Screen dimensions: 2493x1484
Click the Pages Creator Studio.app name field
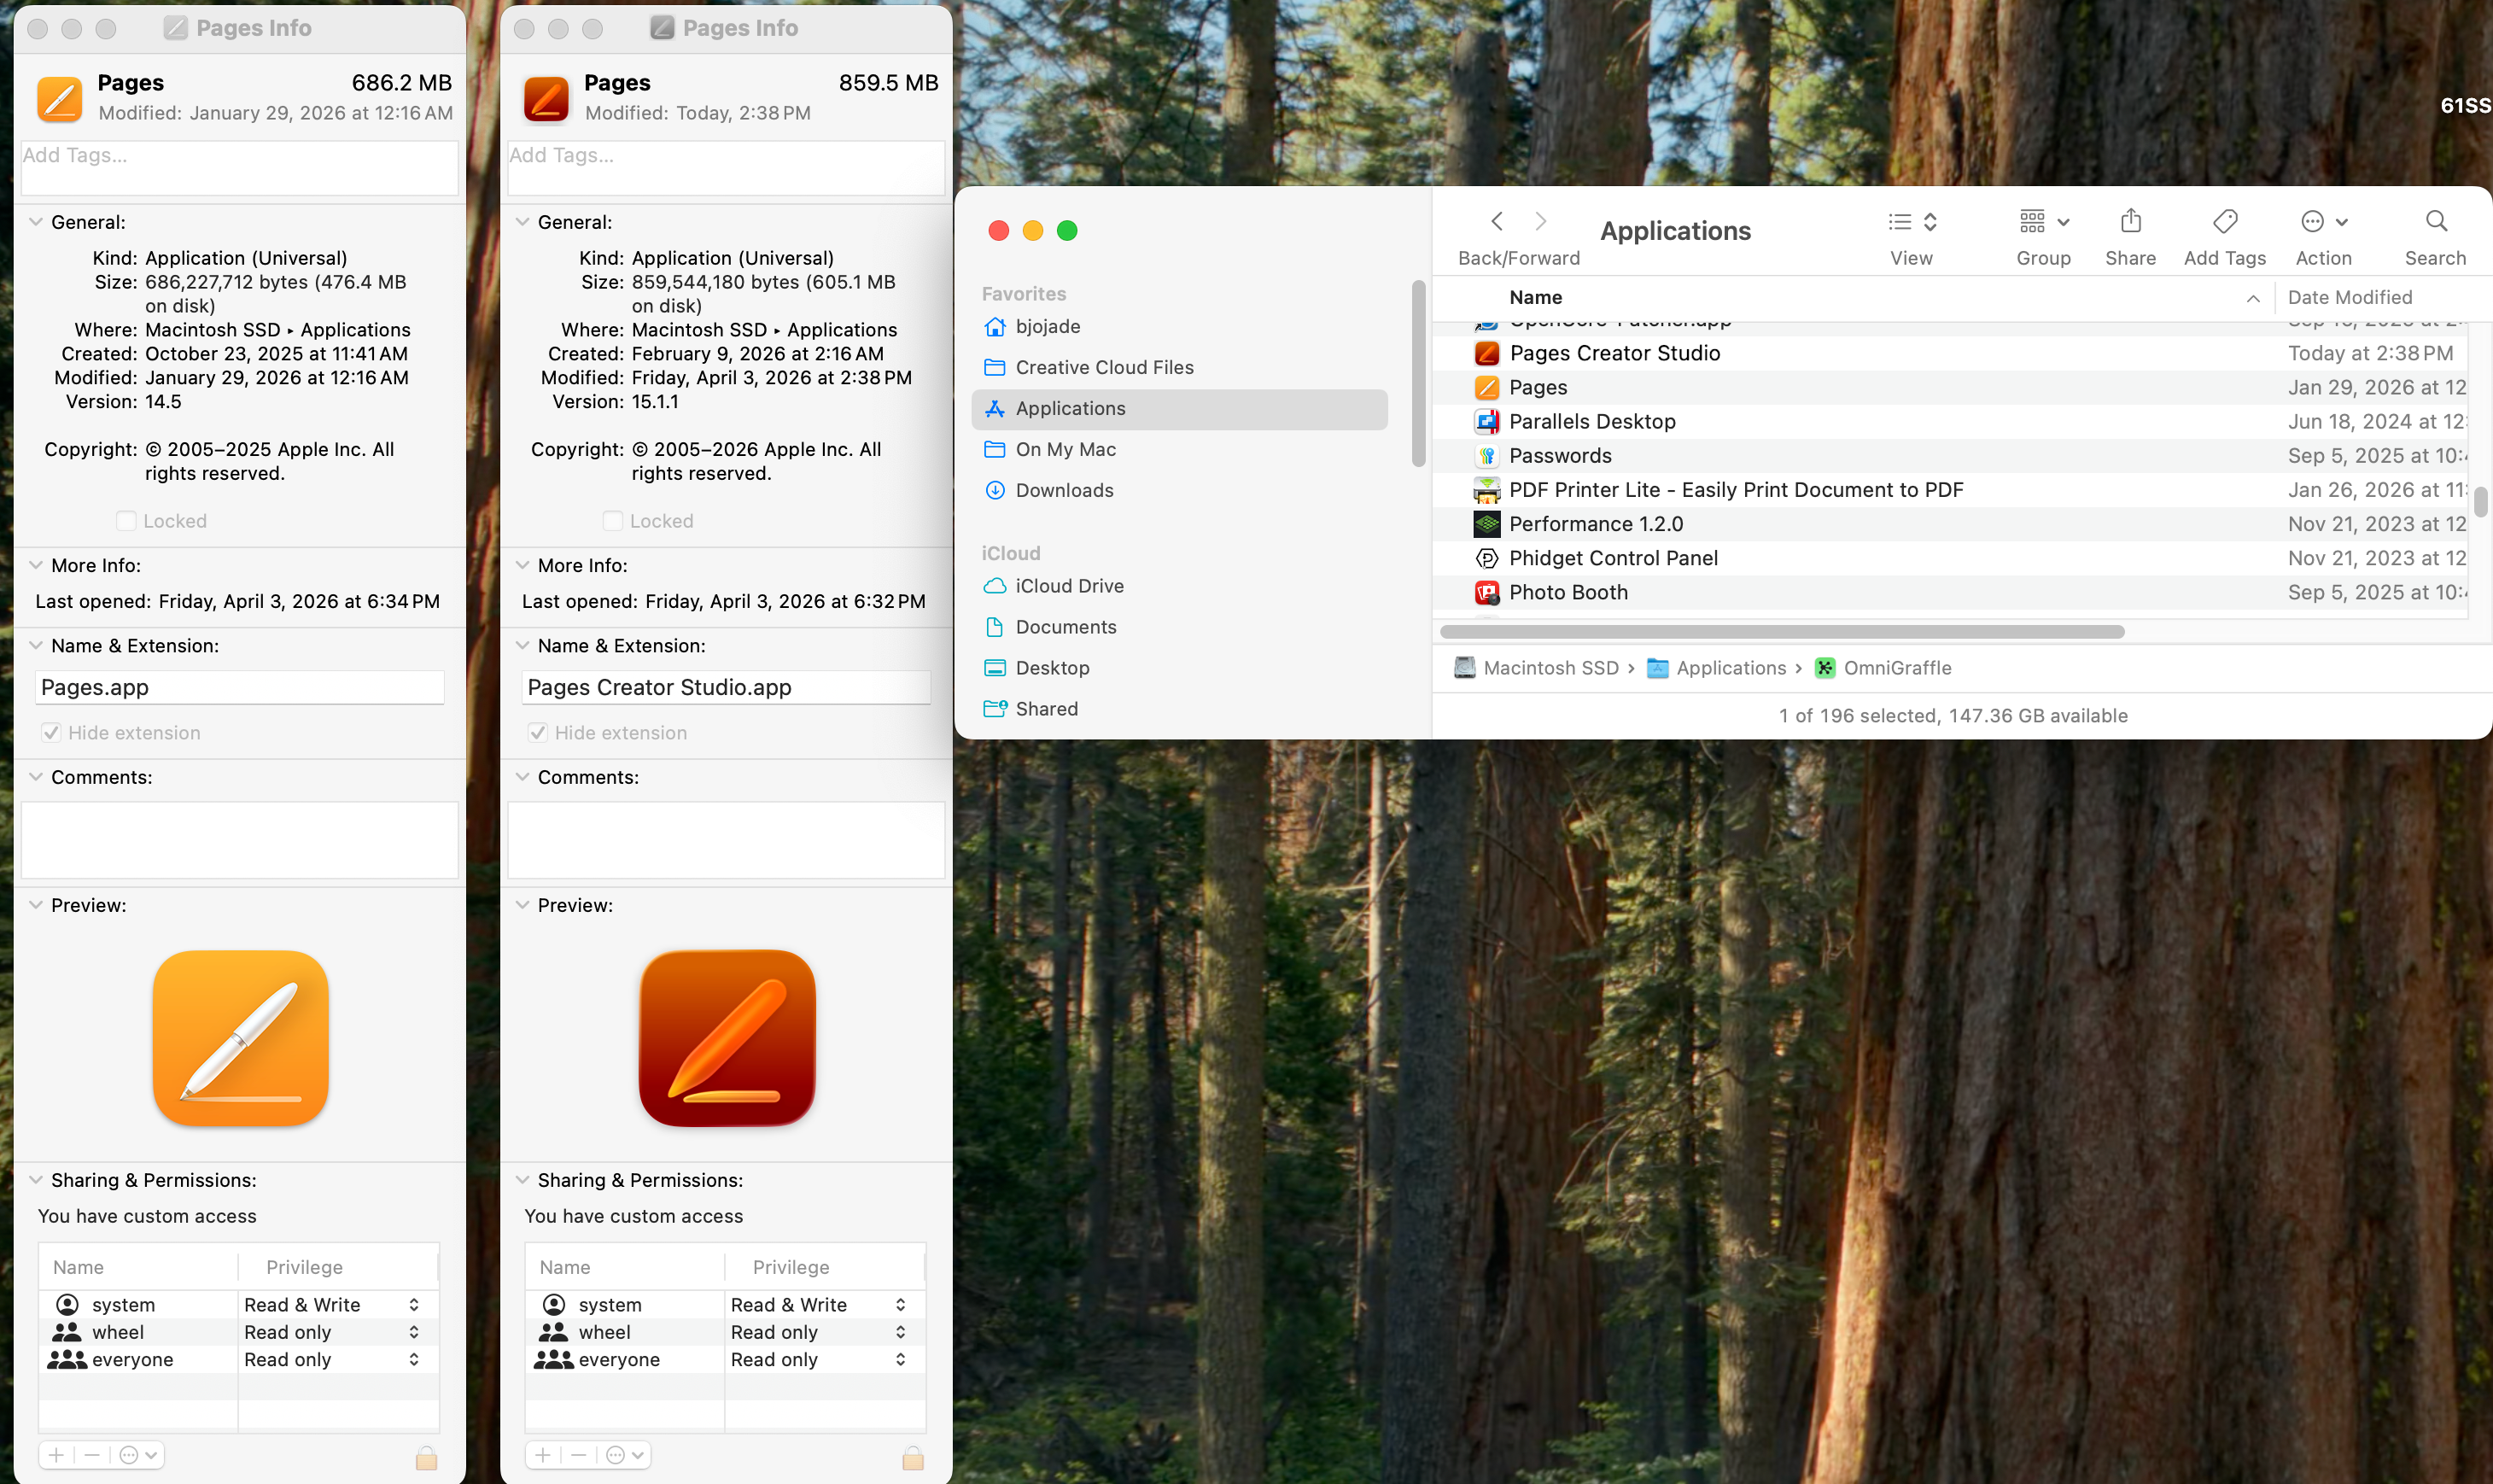(x=727, y=687)
